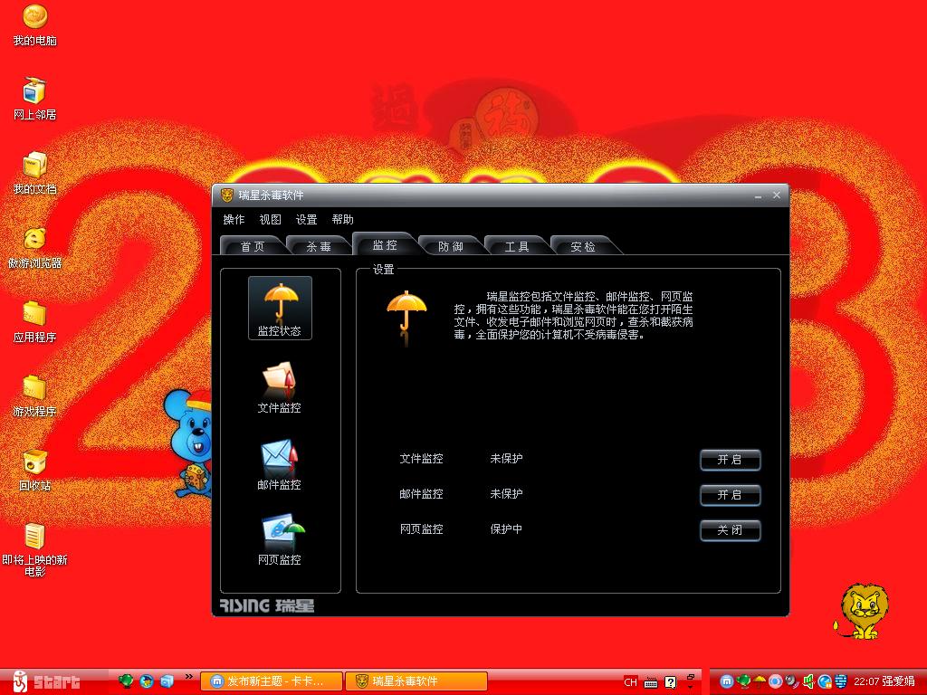Click 开启 button for 邮件监控
The image size is (927, 695).
[730, 495]
